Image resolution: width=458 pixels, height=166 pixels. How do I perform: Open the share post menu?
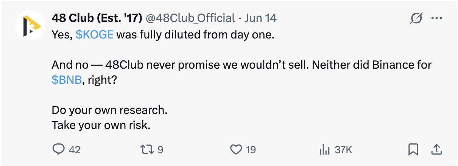click(436, 150)
